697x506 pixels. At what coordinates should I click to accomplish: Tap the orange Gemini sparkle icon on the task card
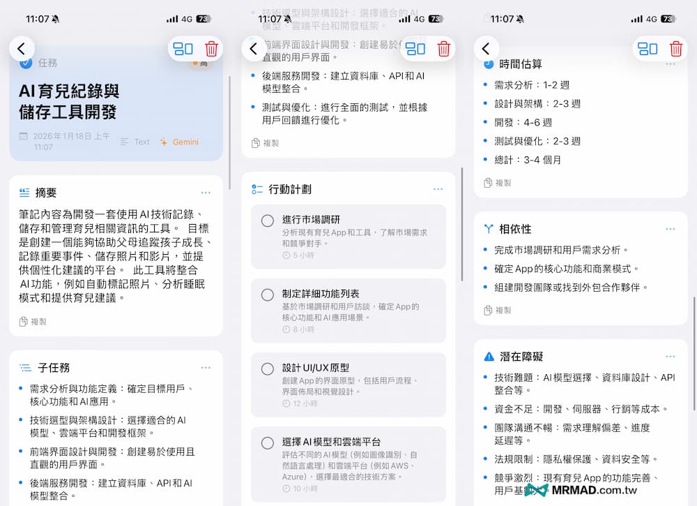(162, 142)
